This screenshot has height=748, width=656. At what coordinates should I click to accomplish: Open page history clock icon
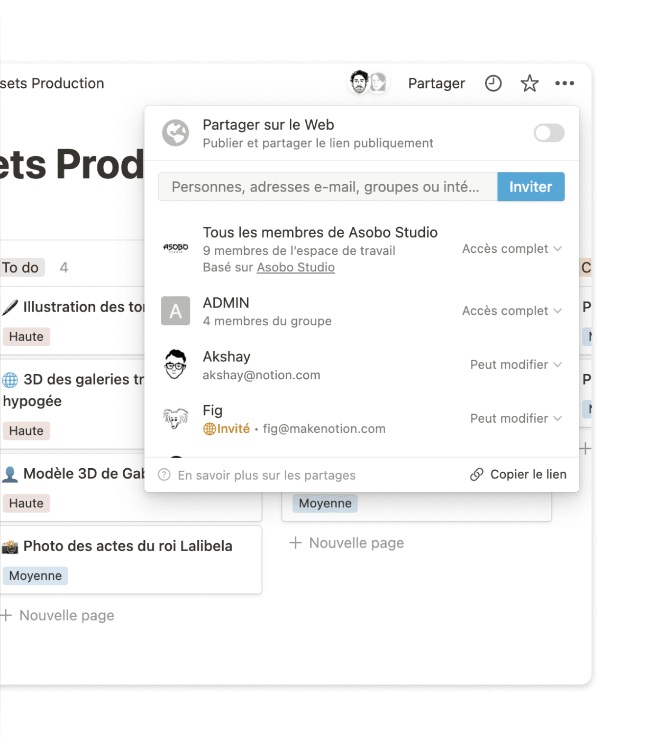[493, 84]
